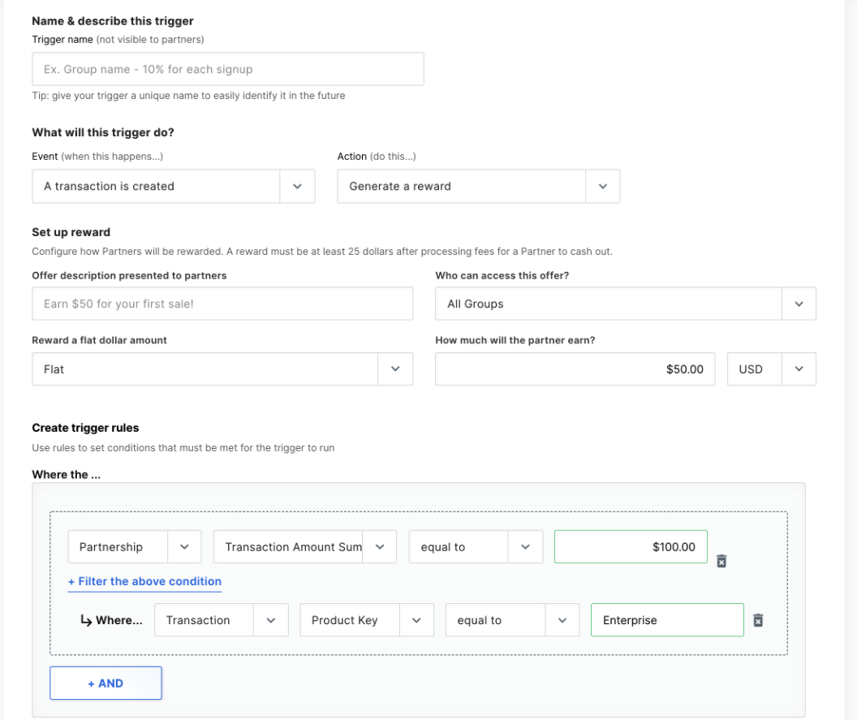
Task: Select the partner earnings field showing $50.00
Action: click(575, 369)
